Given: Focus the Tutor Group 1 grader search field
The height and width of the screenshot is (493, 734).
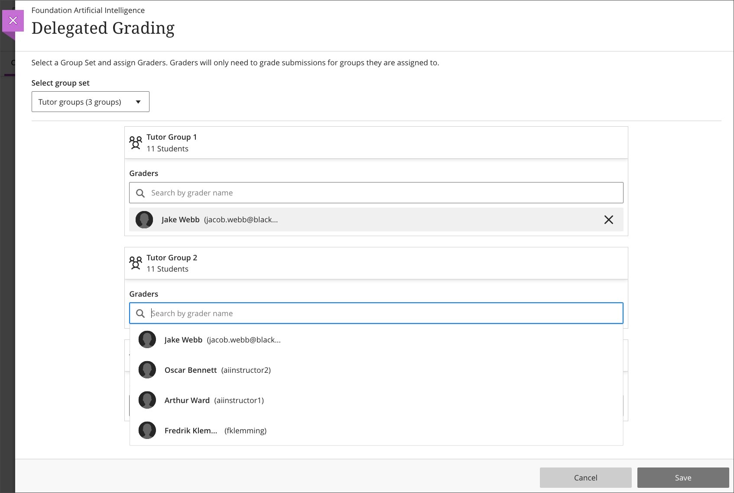Looking at the screenshot, I should (x=381, y=193).
